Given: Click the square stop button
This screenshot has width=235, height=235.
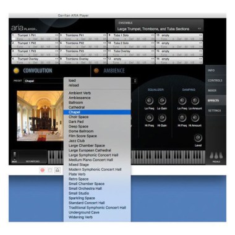Looking at the screenshot, I should [50, 170].
